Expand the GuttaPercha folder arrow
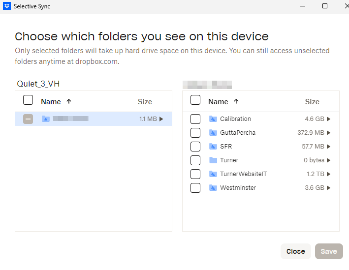This screenshot has width=349, height=270. coord(328,133)
